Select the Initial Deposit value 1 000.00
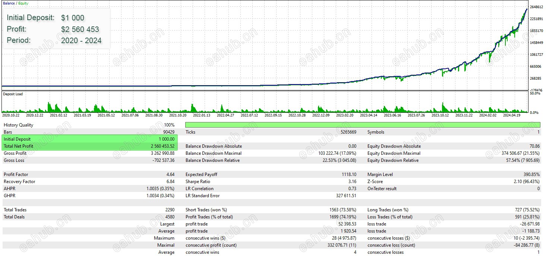The height and width of the screenshot is (256, 546). tap(167, 139)
